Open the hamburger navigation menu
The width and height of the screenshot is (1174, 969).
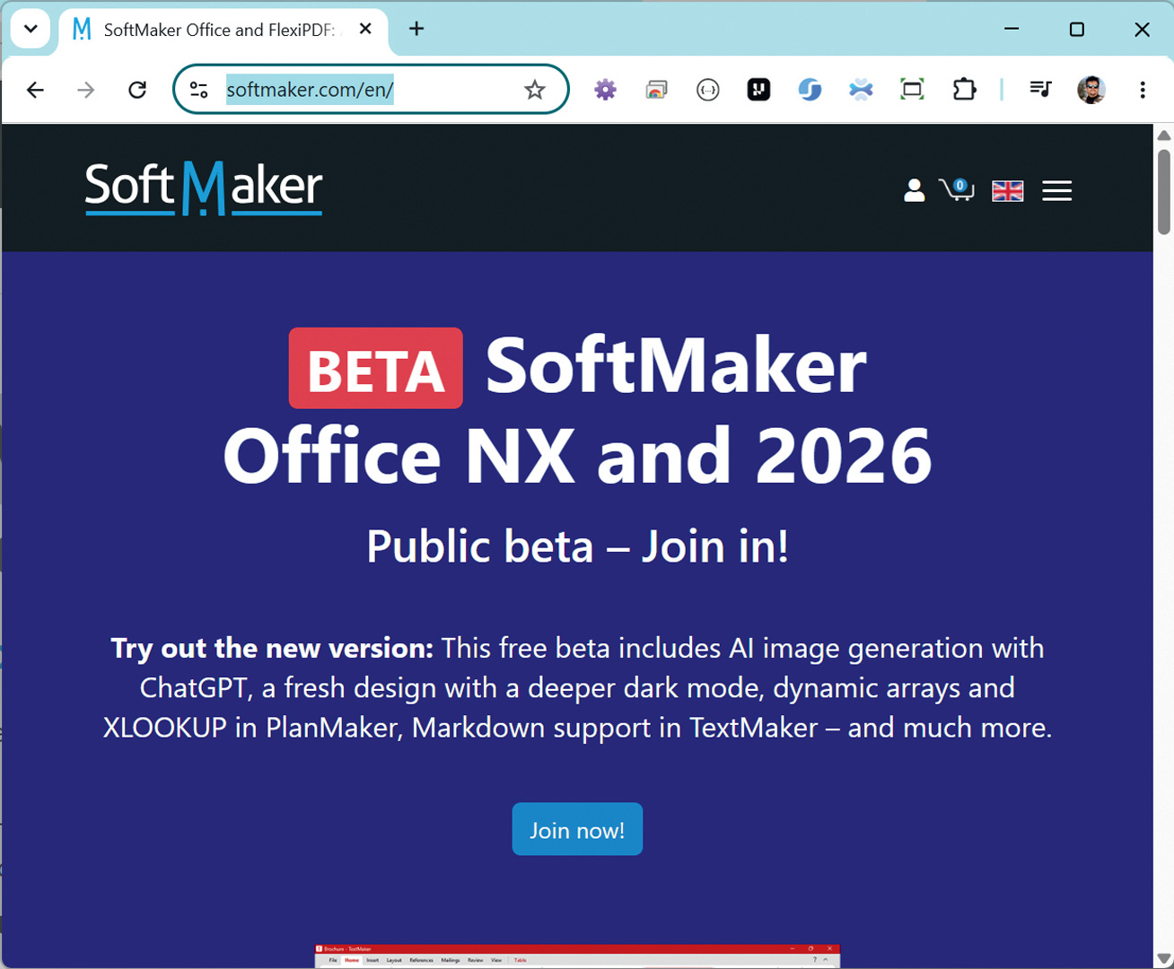tap(1057, 191)
